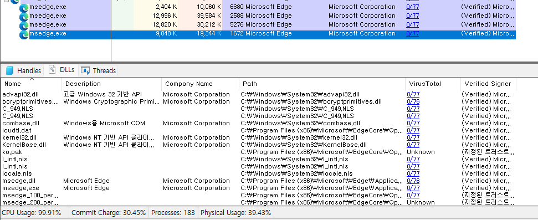Select the locale.nls entry
The height and width of the screenshot is (220, 538).
pyautogui.click(x=17, y=173)
